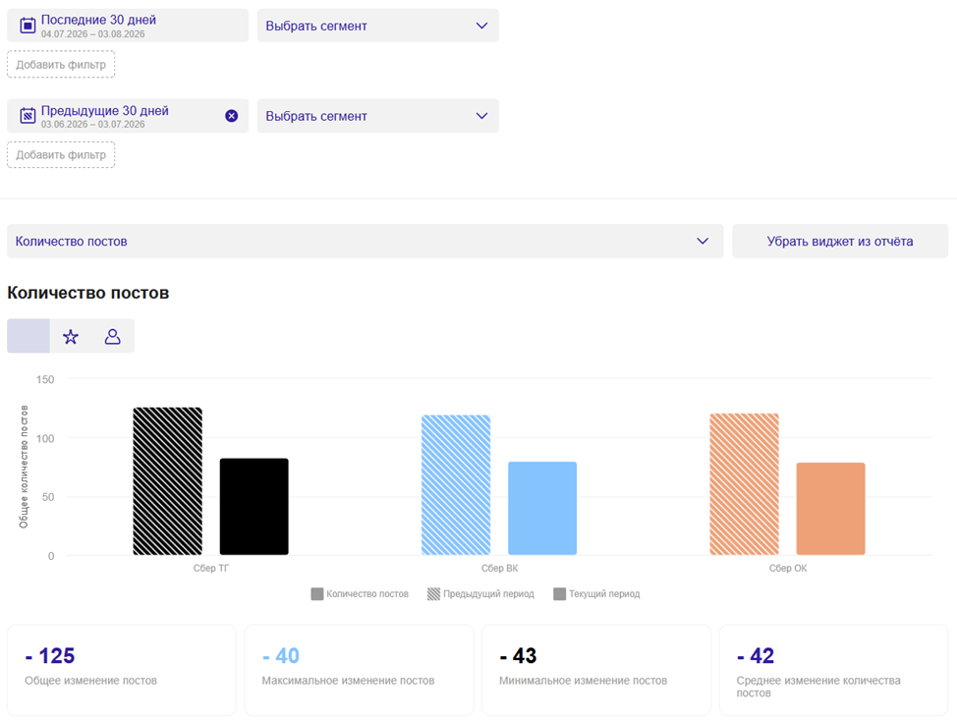Toggle 'Количество постов' legend item
The height and width of the screenshot is (720, 957).
[x=360, y=593]
